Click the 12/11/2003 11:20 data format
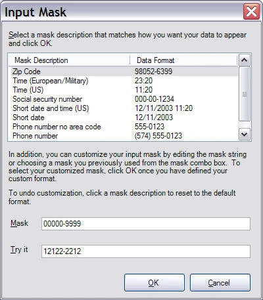Image resolution: width=263 pixels, height=300 pixels. [164, 108]
